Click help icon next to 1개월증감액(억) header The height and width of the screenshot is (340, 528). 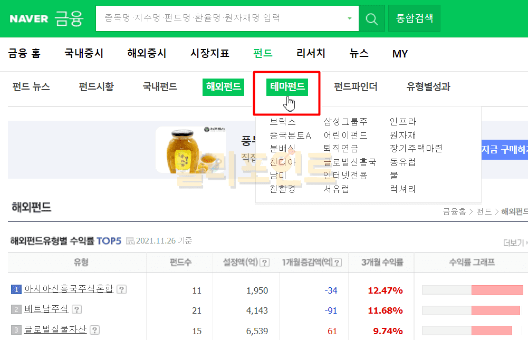click(x=337, y=263)
